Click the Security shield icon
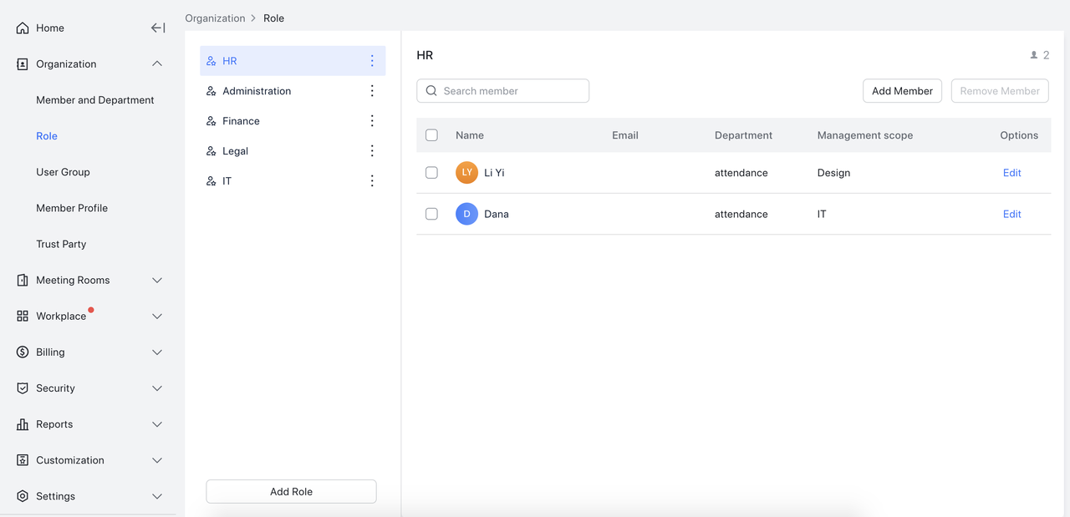This screenshot has height=517, width=1070. click(23, 388)
